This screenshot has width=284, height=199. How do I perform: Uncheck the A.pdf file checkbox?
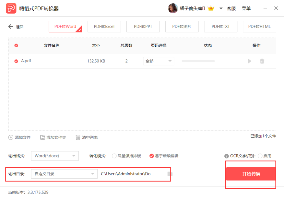tap(16, 61)
